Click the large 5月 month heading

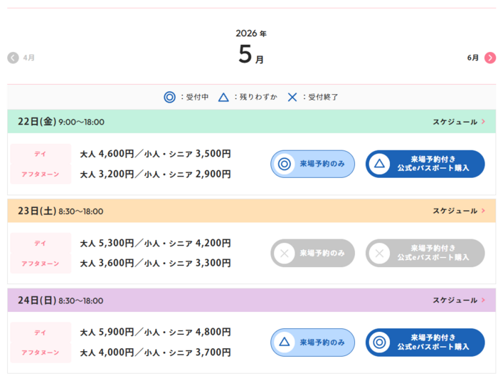(x=251, y=54)
